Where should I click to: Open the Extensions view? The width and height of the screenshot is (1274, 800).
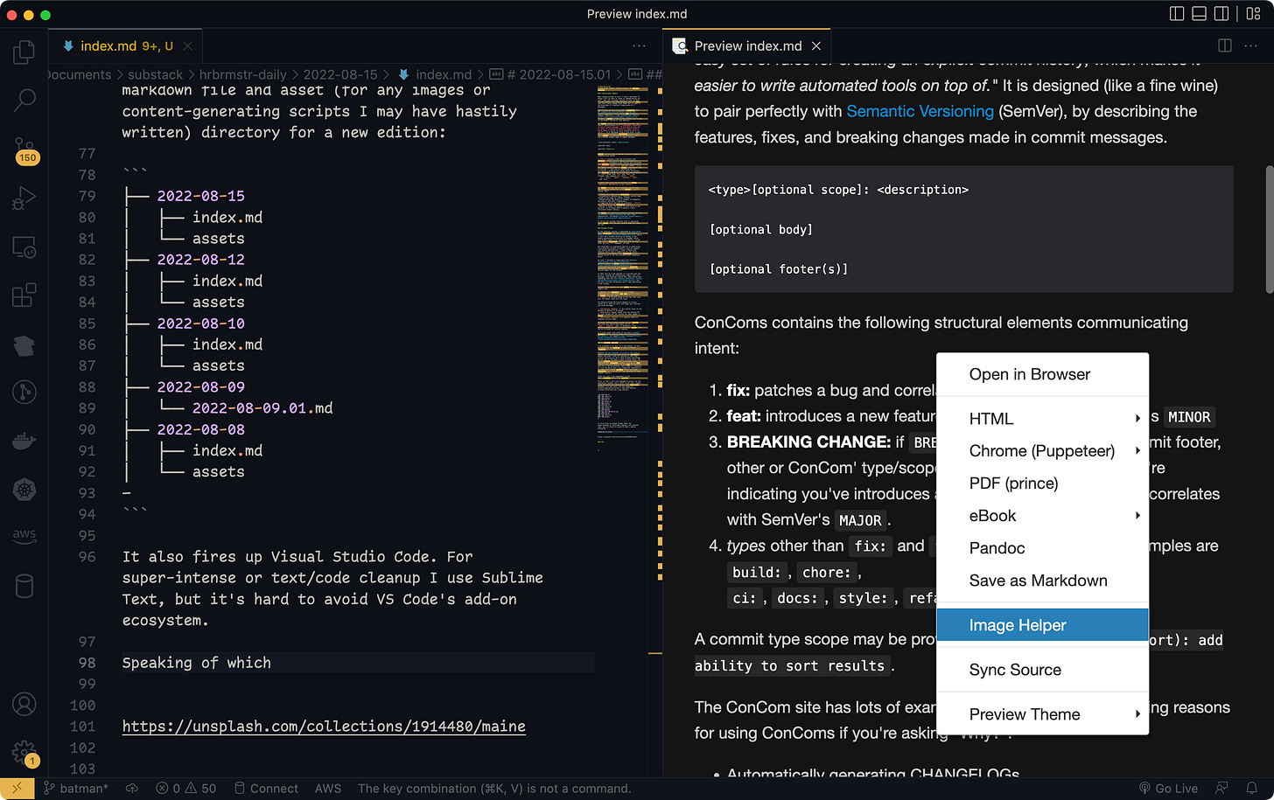pos(24,295)
